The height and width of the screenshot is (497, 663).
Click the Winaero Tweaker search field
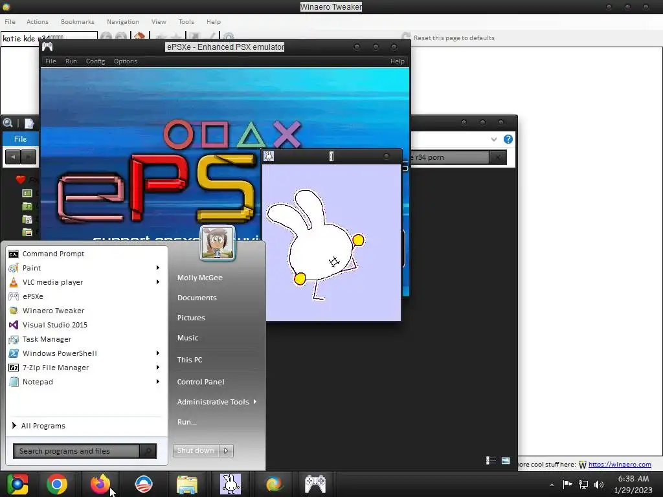pos(49,38)
